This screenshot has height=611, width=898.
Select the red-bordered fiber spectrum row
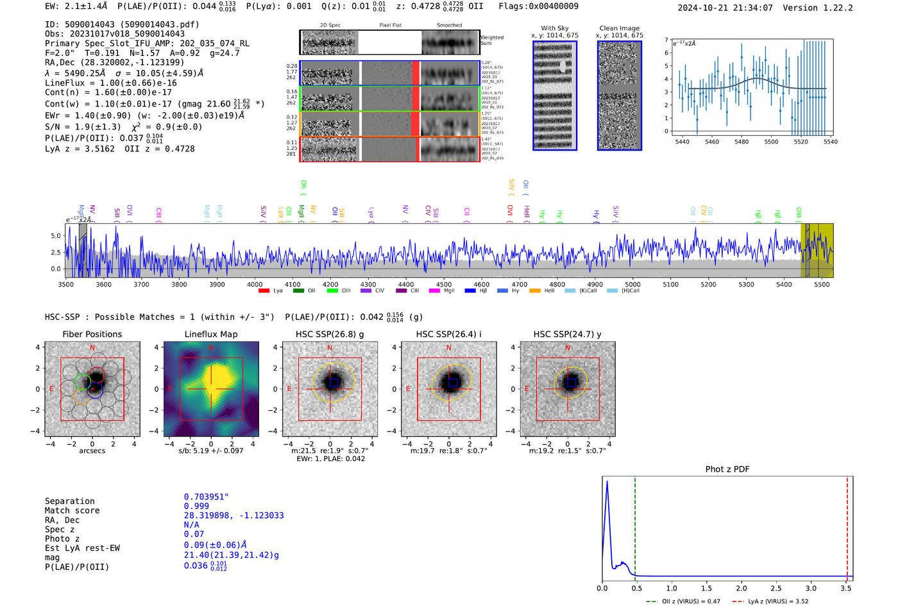tap(390, 149)
